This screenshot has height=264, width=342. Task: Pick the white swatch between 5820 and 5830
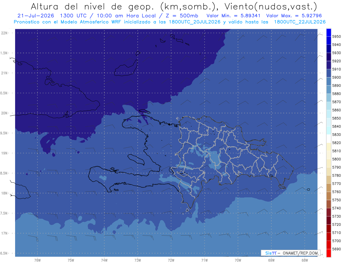[x=329, y=139]
